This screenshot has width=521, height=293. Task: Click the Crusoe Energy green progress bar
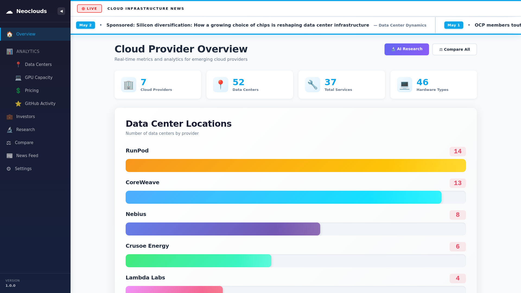[x=198, y=261]
